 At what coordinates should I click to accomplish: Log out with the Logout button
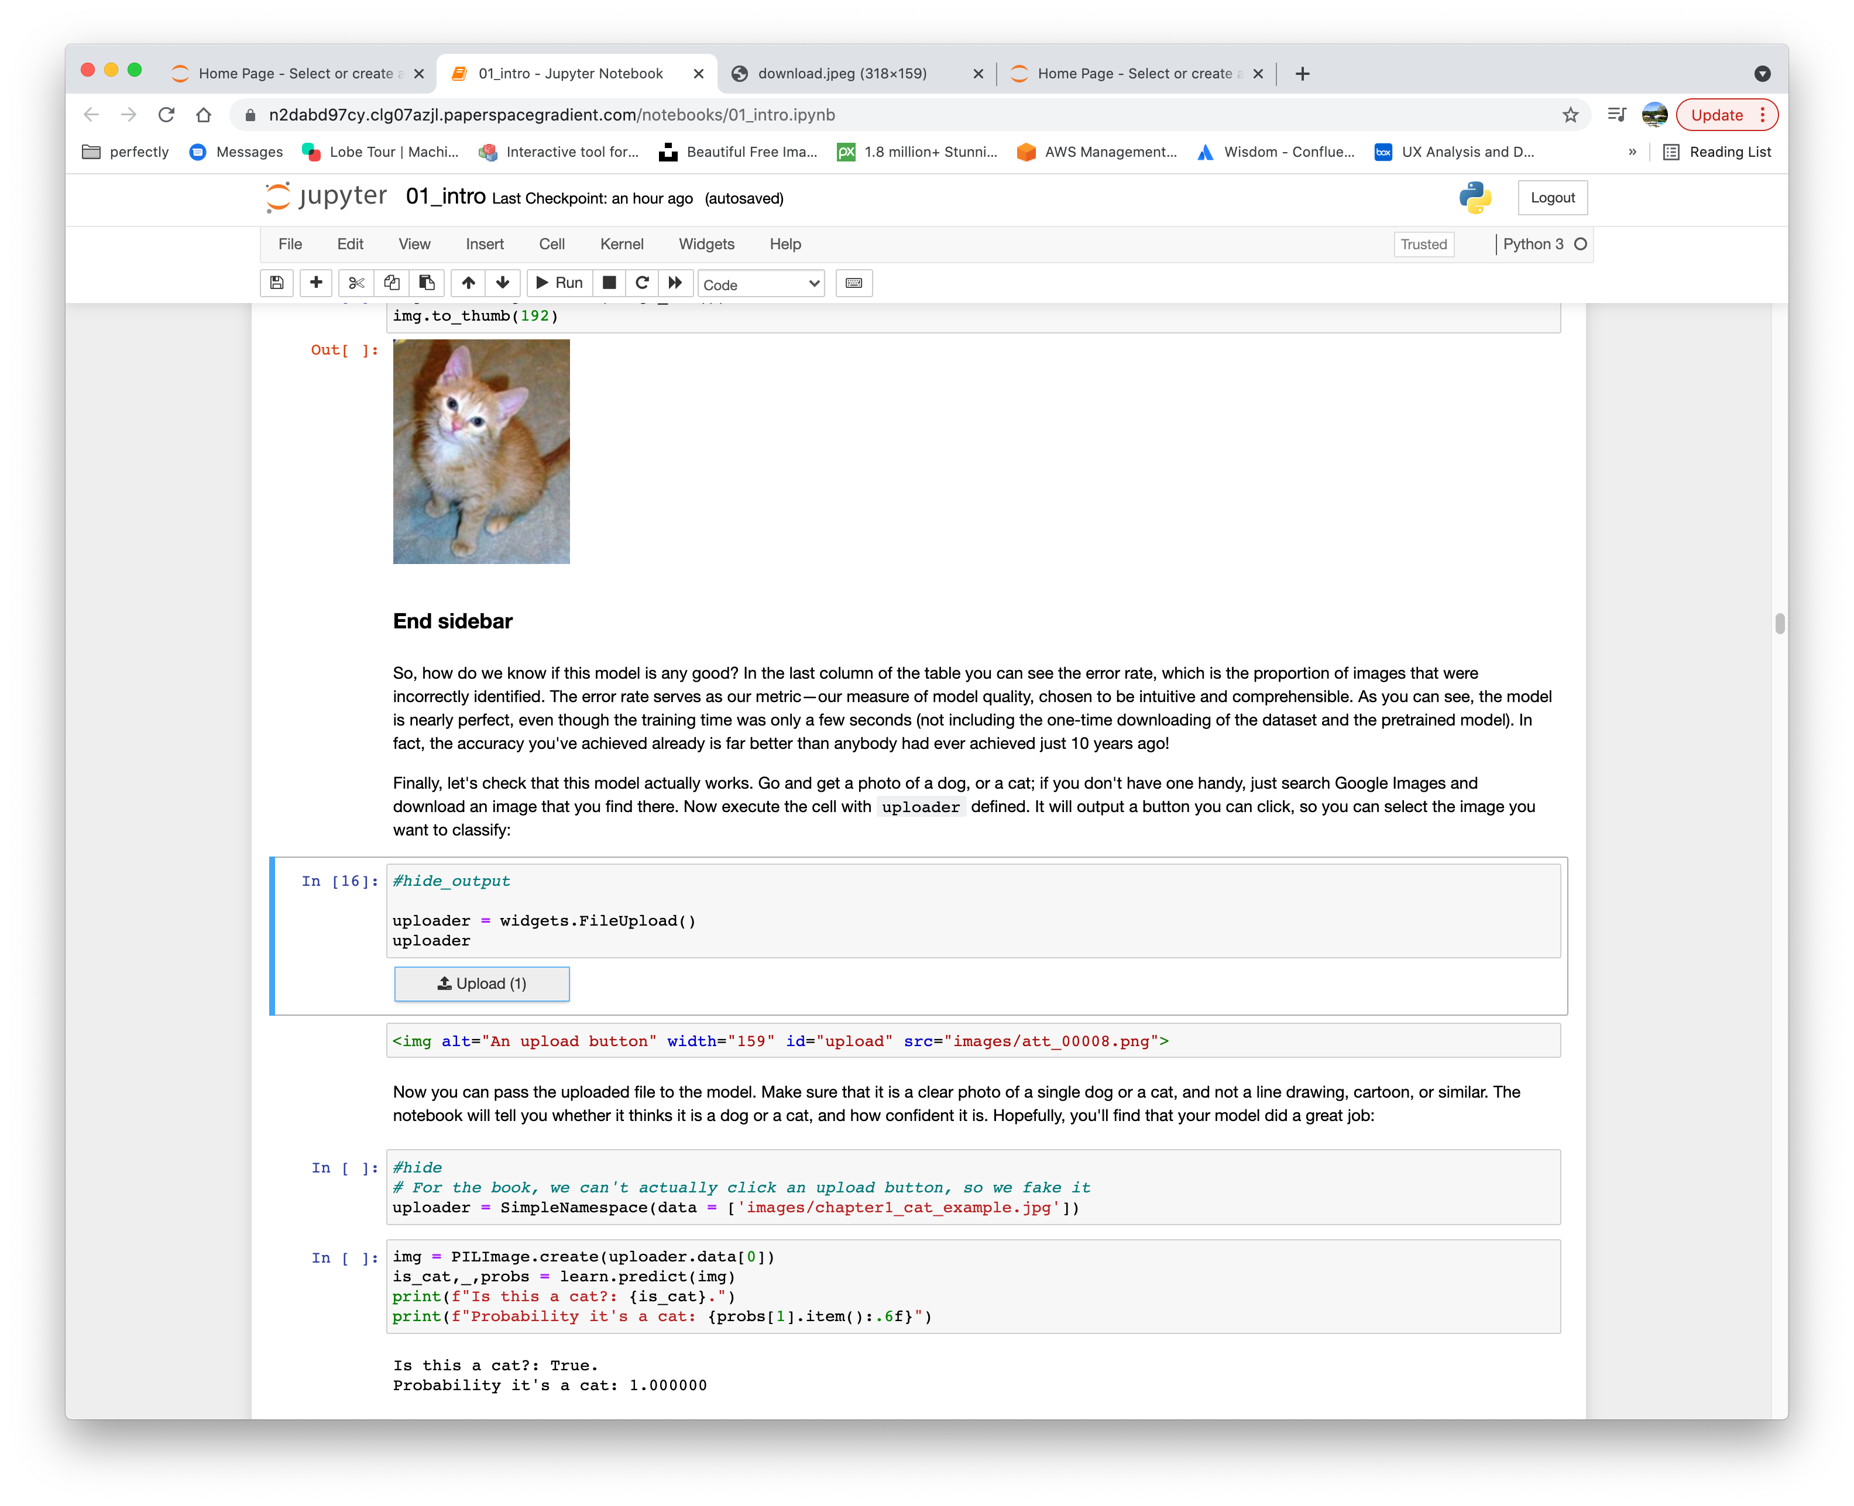pos(1552,197)
